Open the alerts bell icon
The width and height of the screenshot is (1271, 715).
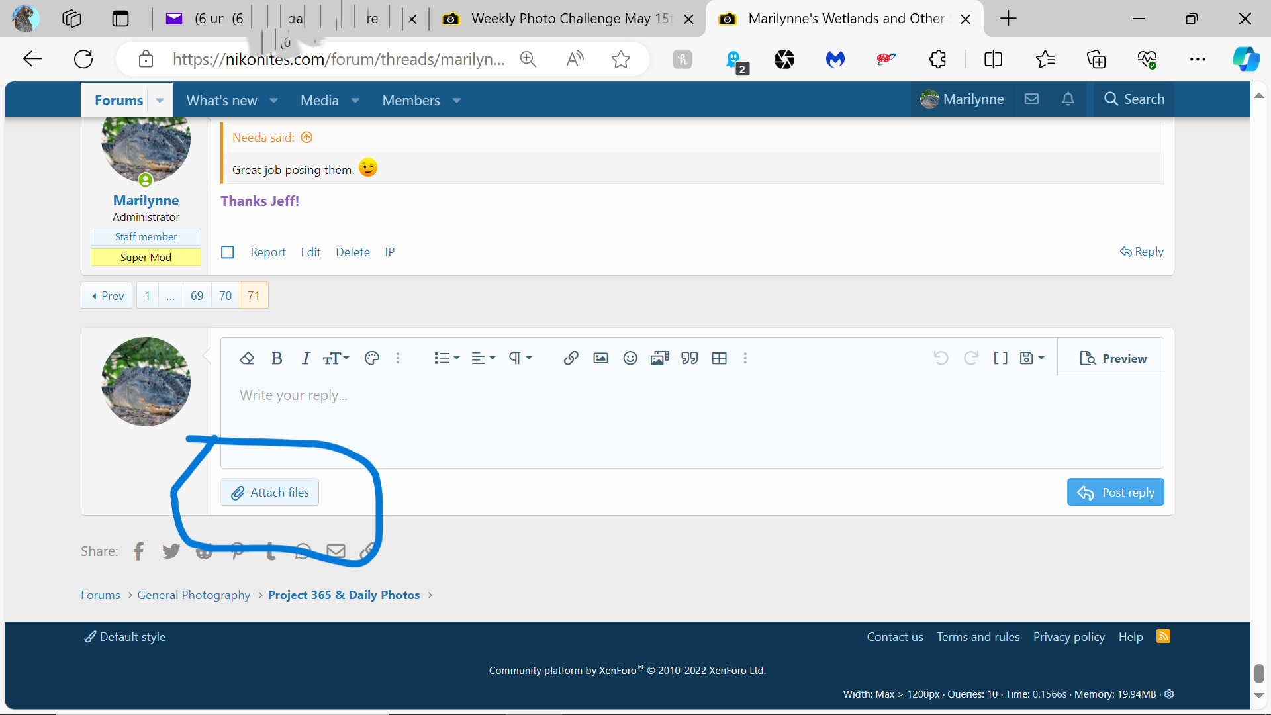pyautogui.click(x=1068, y=99)
